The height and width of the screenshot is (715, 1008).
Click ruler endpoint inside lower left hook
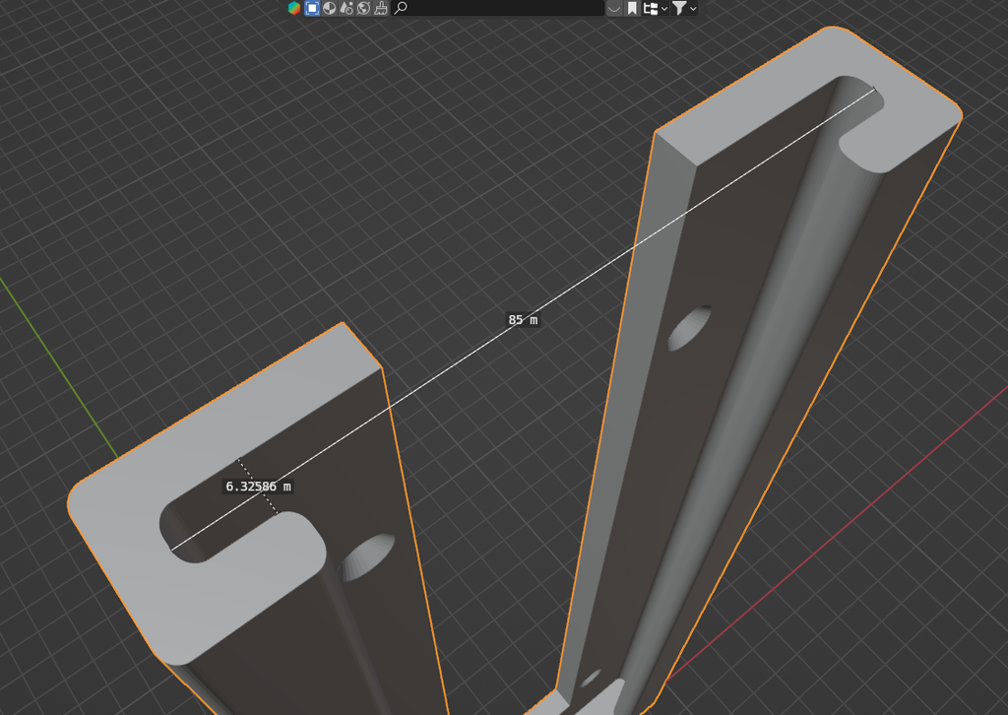tap(171, 549)
